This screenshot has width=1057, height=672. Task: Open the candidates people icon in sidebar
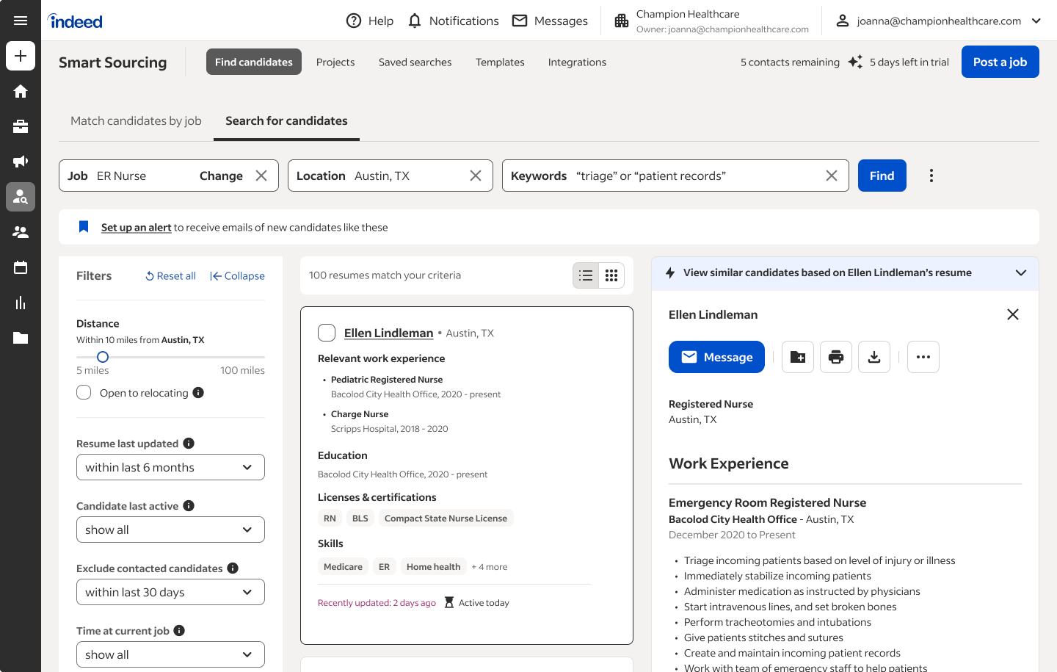point(21,232)
